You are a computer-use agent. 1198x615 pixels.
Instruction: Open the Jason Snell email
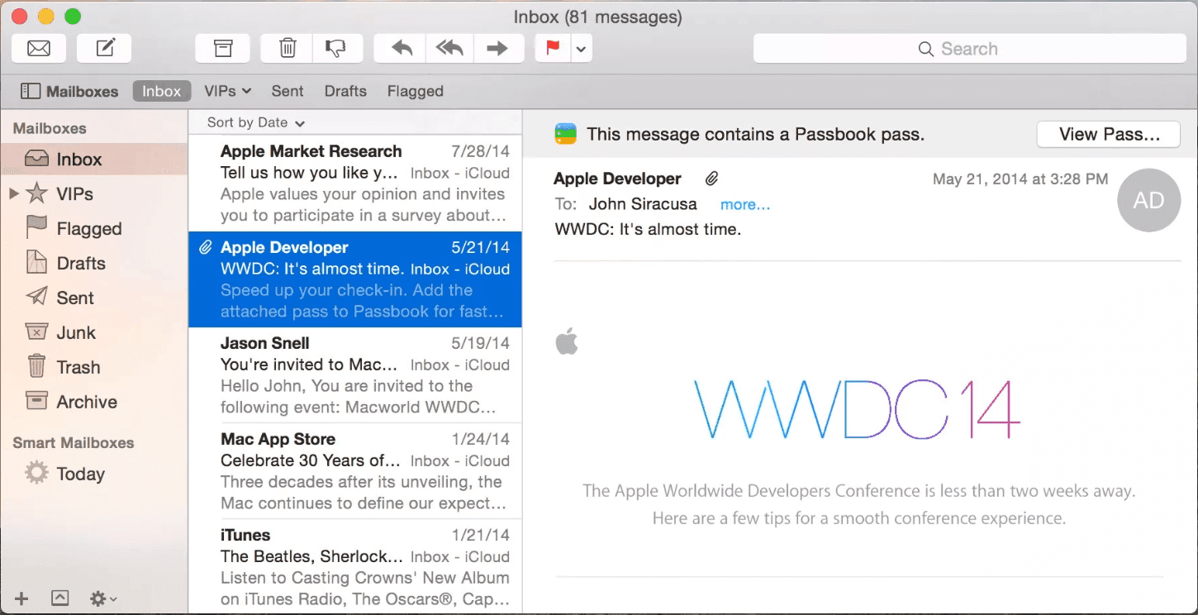pos(355,375)
